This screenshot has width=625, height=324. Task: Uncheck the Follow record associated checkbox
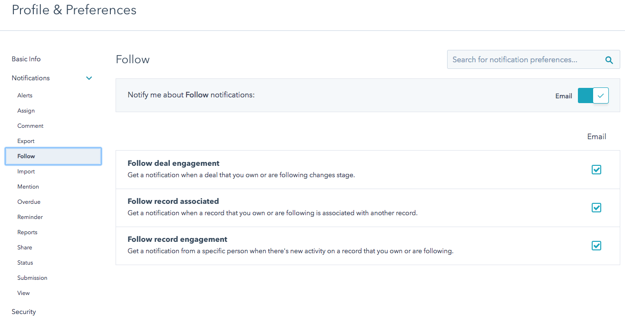(x=596, y=208)
